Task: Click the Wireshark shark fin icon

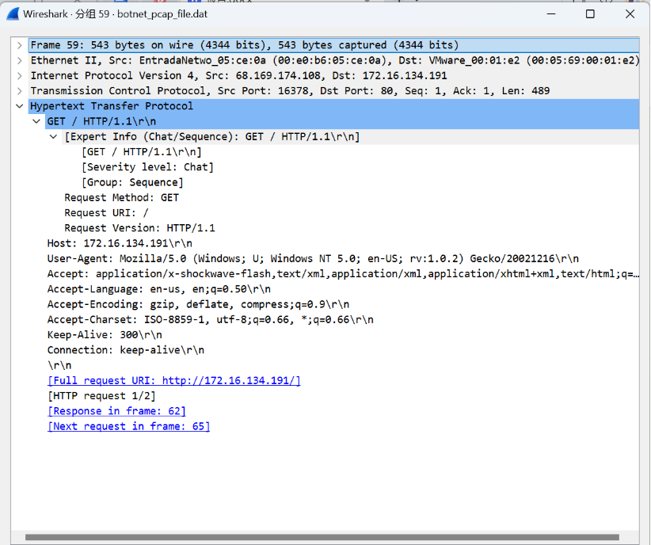Action: [x=13, y=13]
